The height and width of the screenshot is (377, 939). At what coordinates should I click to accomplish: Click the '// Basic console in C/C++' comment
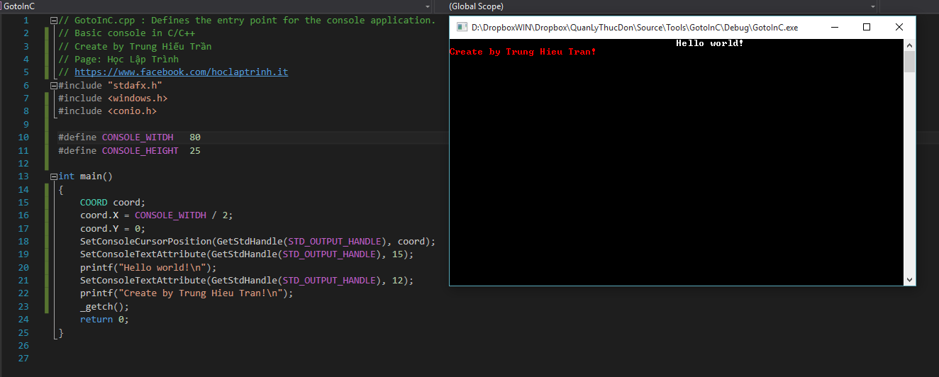coord(127,33)
